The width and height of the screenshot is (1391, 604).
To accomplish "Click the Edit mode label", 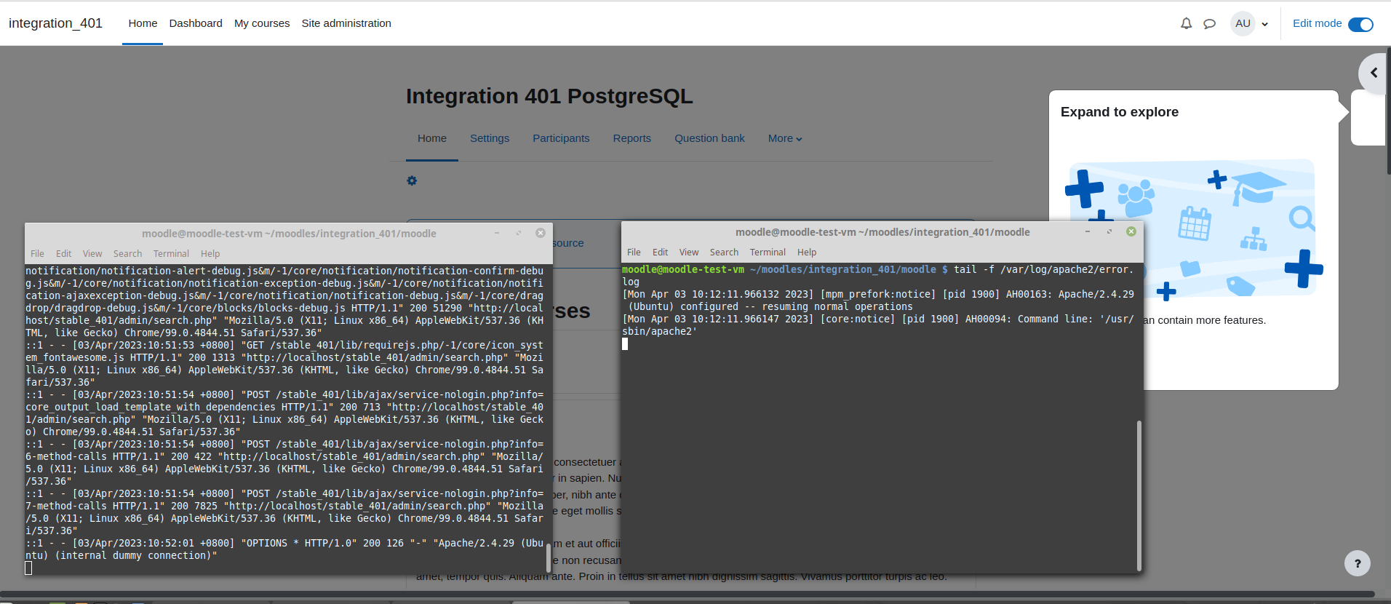I will coord(1317,23).
